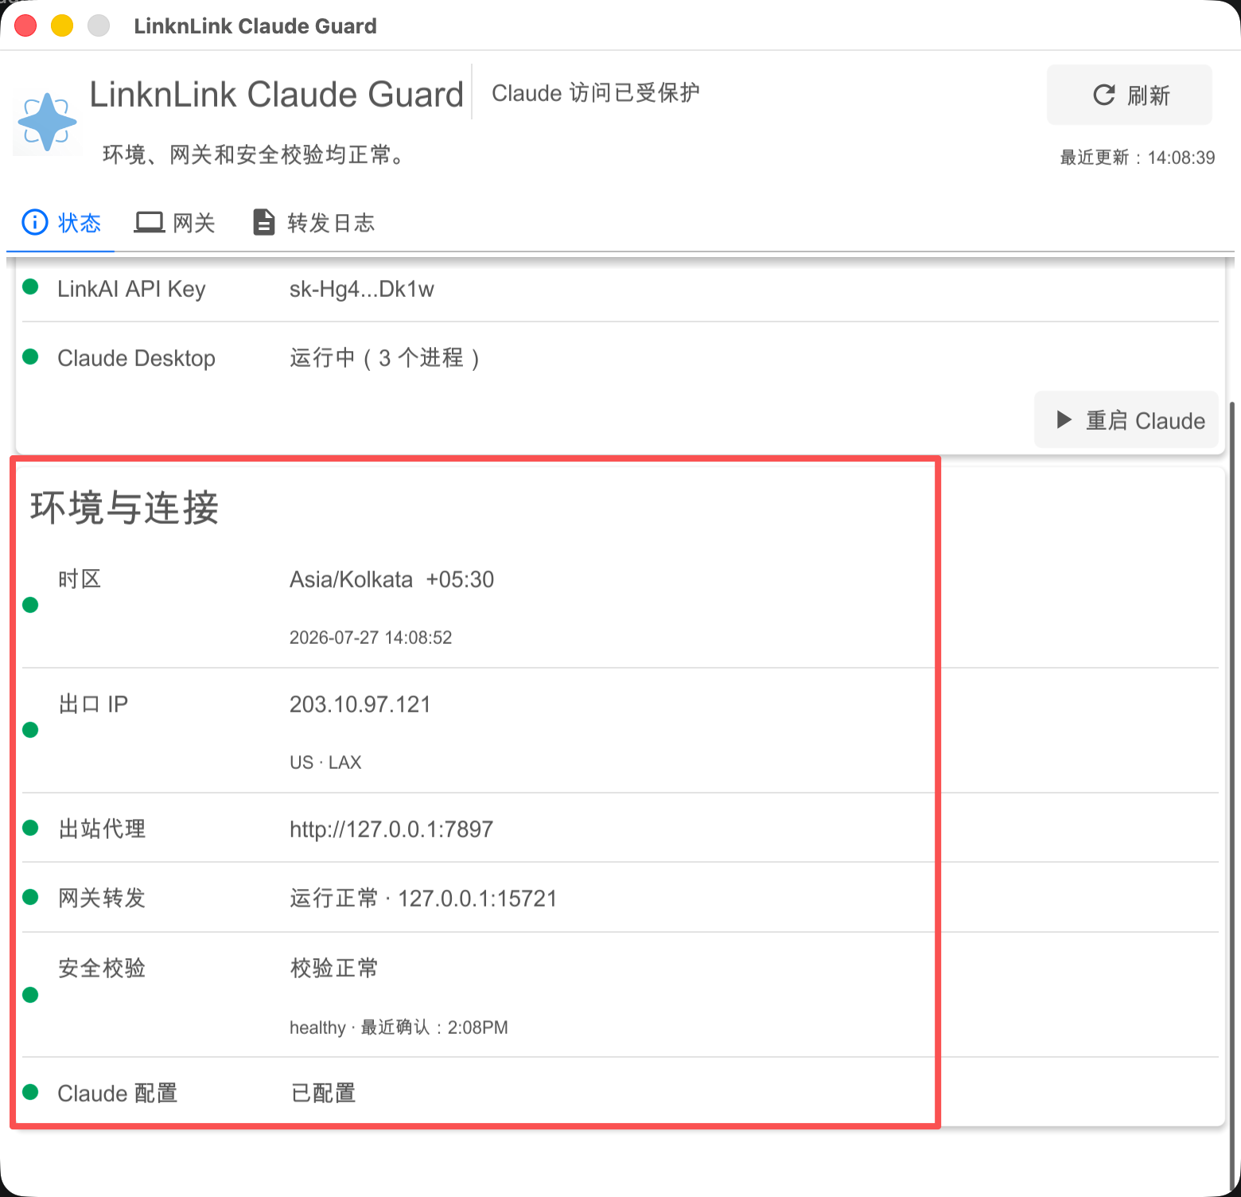Click the Claude Desktop label
The width and height of the screenshot is (1241, 1197).
point(136,358)
